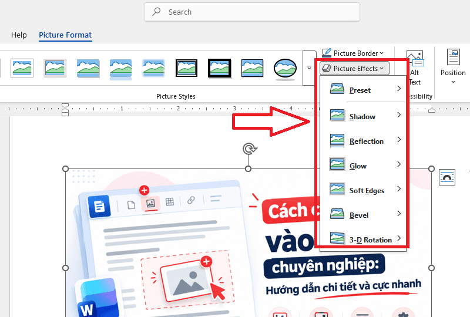Open the 3-D Rotation submenu
The width and height of the screenshot is (470, 317).
point(364,239)
